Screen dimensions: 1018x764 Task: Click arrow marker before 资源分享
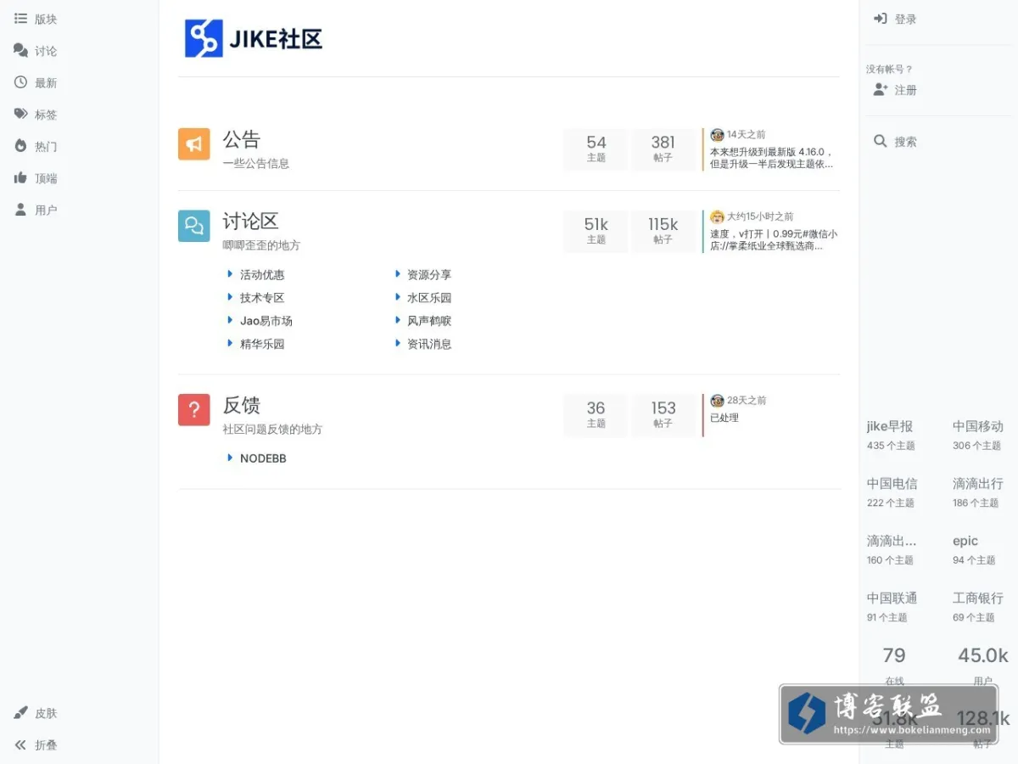[398, 273]
